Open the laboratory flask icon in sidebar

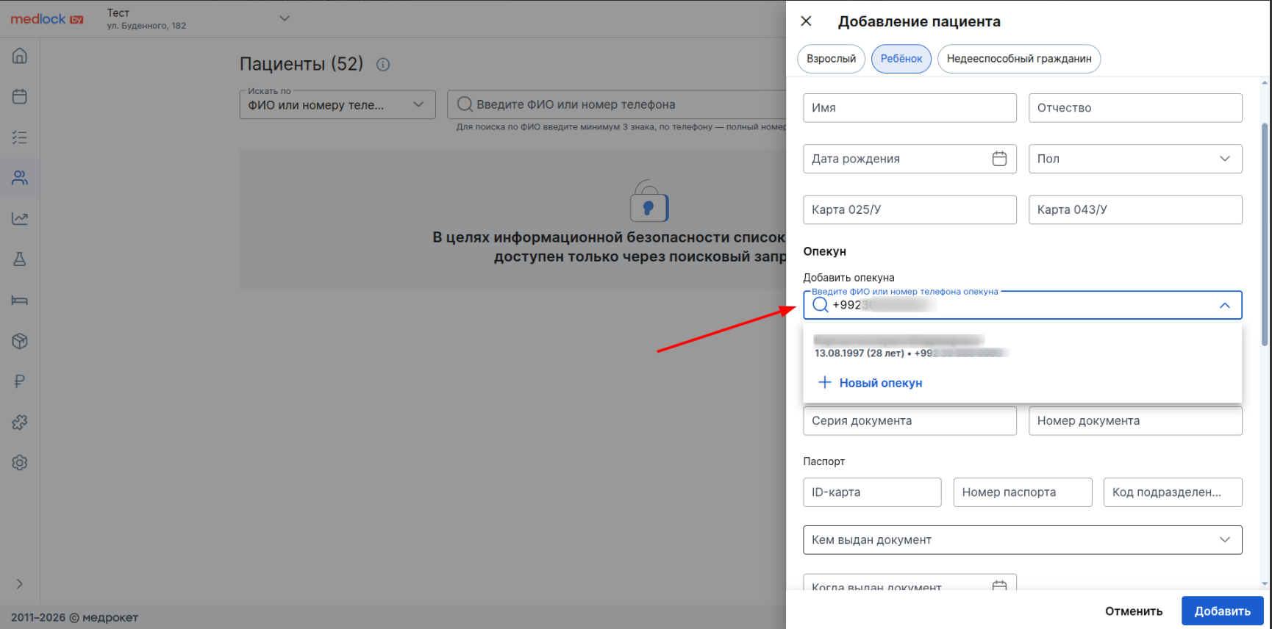pos(20,259)
